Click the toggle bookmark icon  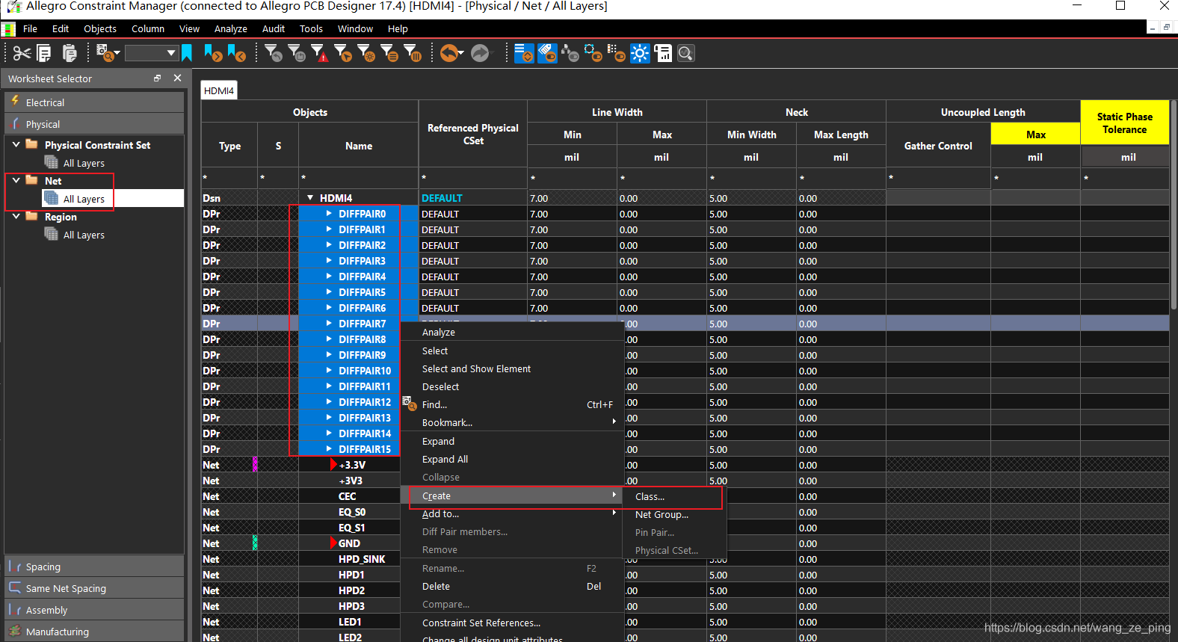(x=187, y=53)
